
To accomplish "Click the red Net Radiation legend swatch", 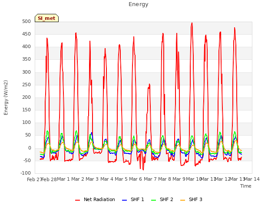I will (77, 200).
